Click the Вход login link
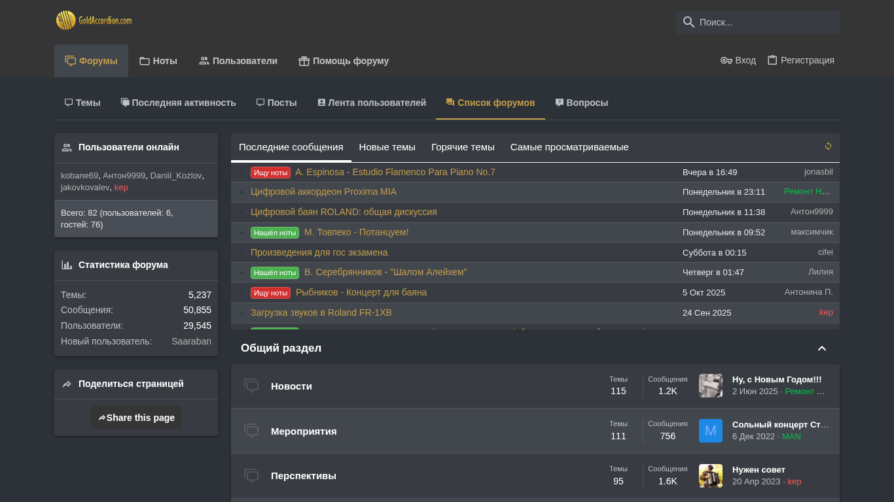Viewport: 894px width, 502px height. click(x=738, y=60)
